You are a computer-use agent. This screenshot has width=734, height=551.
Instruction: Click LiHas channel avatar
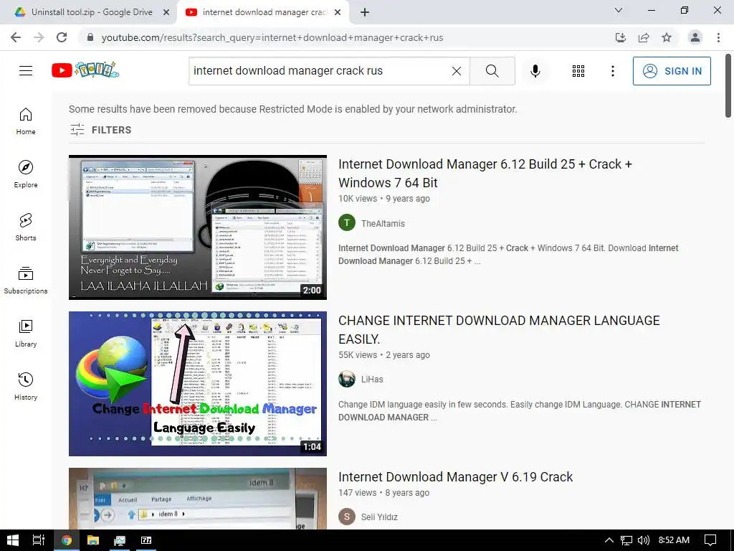(x=347, y=379)
